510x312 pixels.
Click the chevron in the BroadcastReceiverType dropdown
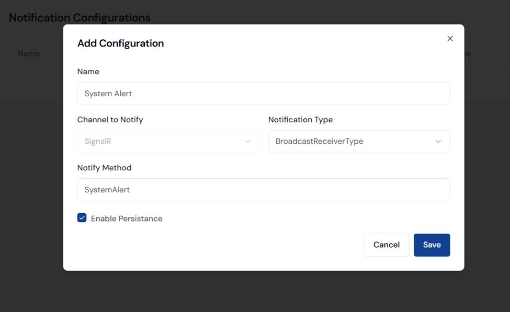(438, 142)
